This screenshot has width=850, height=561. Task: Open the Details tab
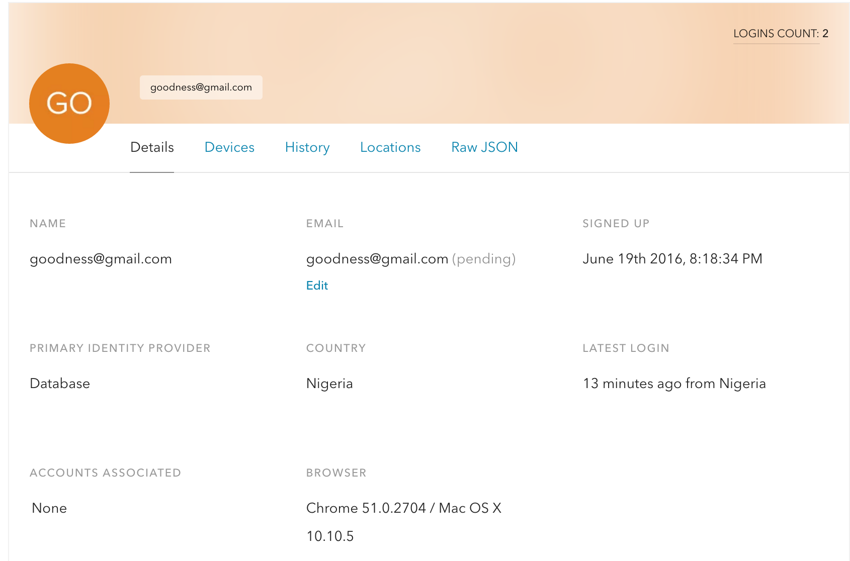click(152, 147)
